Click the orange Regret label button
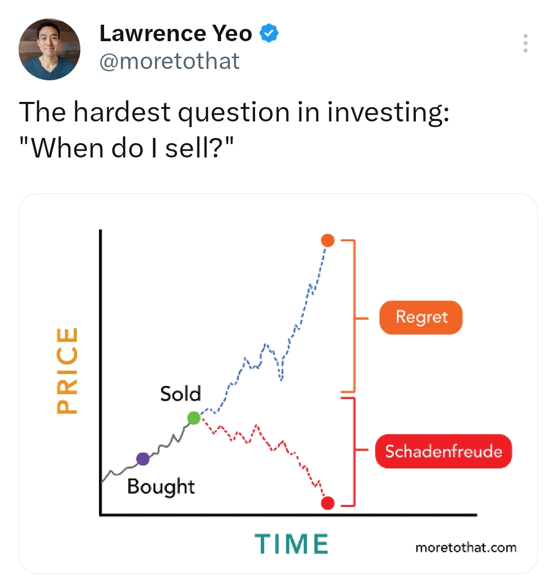The width and height of the screenshot is (556, 580). (x=420, y=317)
